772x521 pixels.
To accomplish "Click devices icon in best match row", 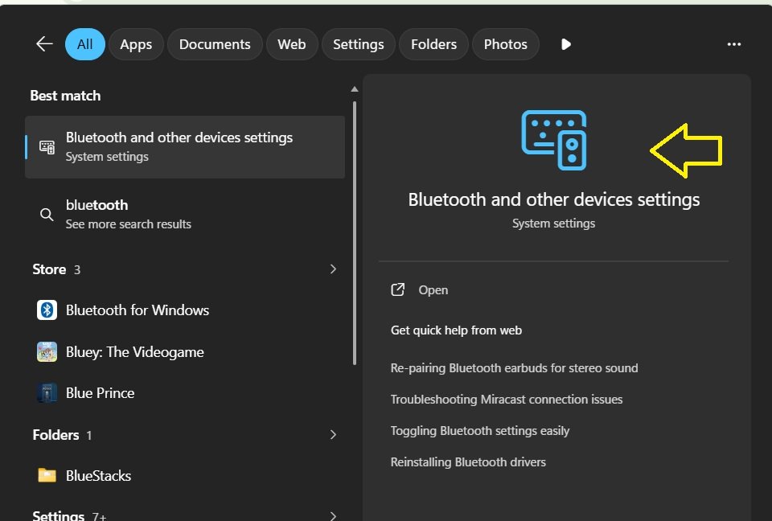I will (x=47, y=147).
